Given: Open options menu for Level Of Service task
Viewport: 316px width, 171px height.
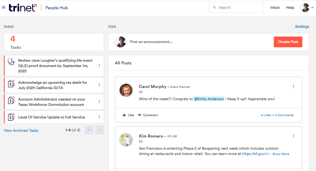Looking at the screenshot, I should click(x=99, y=117).
